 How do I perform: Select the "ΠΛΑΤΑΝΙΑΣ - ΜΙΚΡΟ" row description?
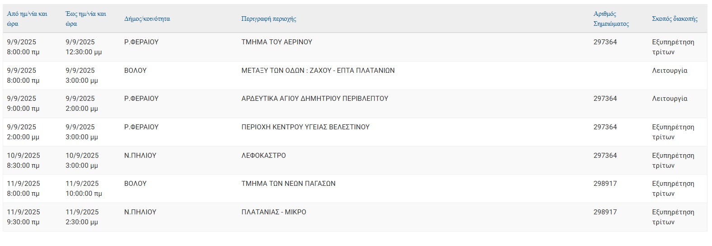[274, 212]
